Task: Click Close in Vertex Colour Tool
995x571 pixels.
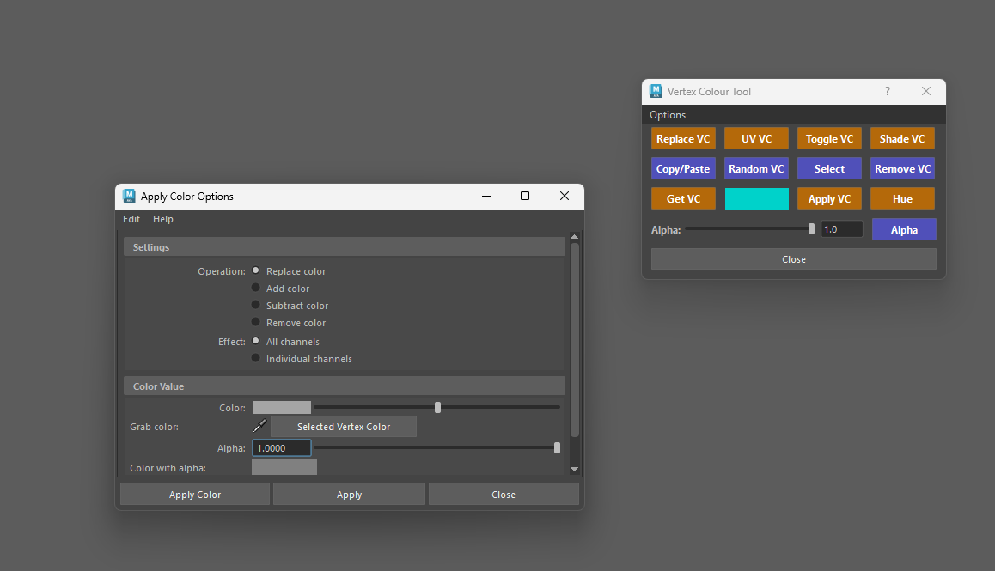Action: pyautogui.click(x=794, y=258)
